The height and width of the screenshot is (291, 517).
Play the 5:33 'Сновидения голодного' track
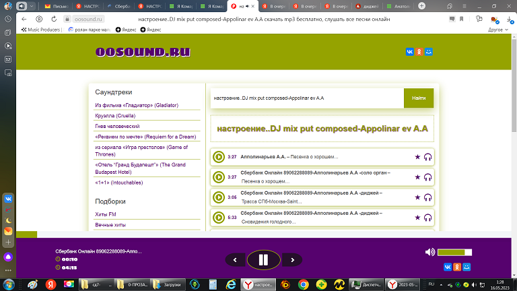(x=219, y=218)
